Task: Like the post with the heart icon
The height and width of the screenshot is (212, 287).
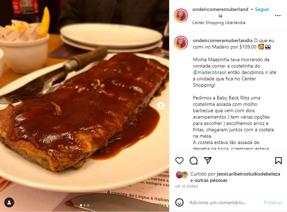Action: [179, 161]
